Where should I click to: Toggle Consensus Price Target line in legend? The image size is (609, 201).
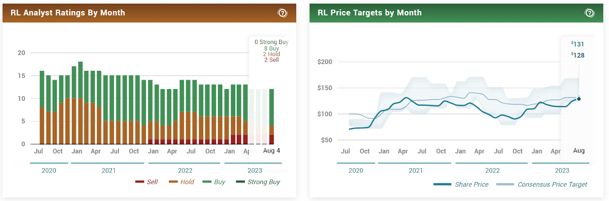tap(542, 184)
